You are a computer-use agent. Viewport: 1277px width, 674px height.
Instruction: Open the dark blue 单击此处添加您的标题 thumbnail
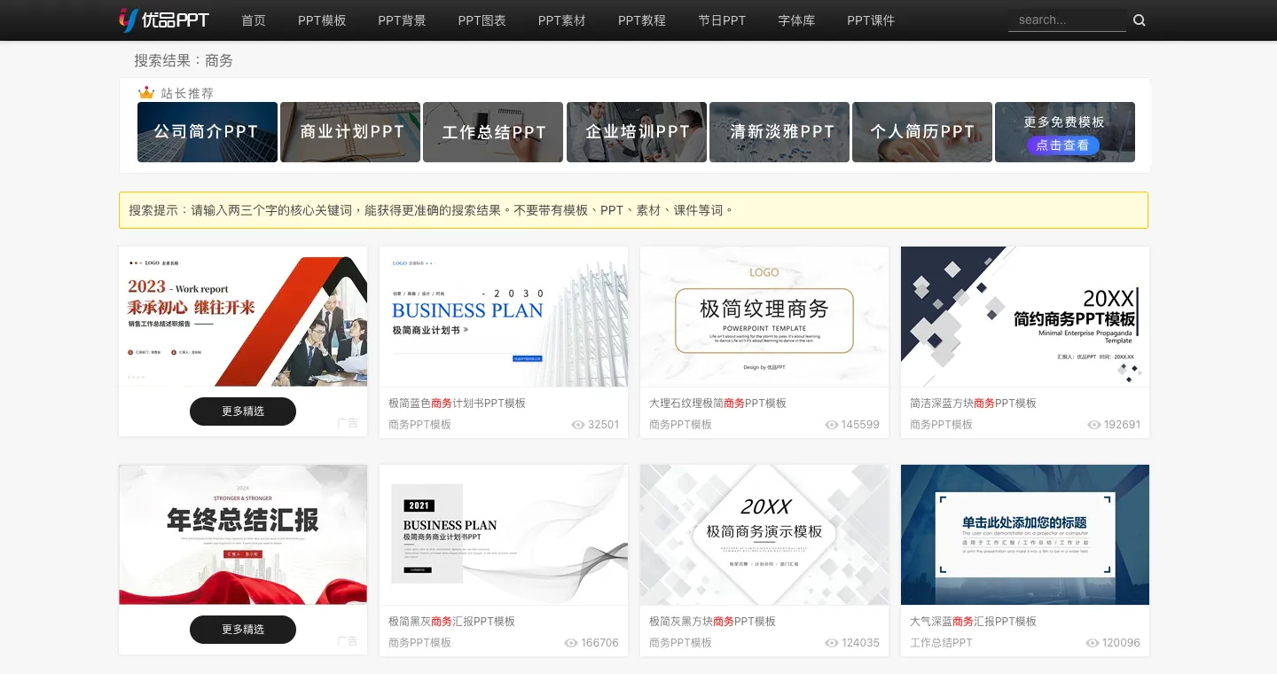[1025, 535]
